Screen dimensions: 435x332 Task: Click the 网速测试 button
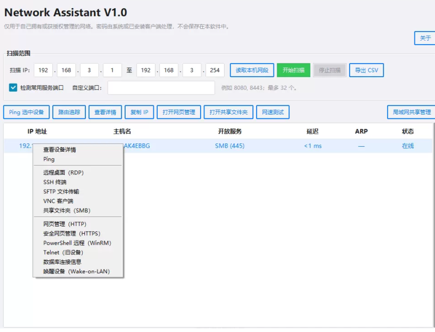(x=273, y=112)
